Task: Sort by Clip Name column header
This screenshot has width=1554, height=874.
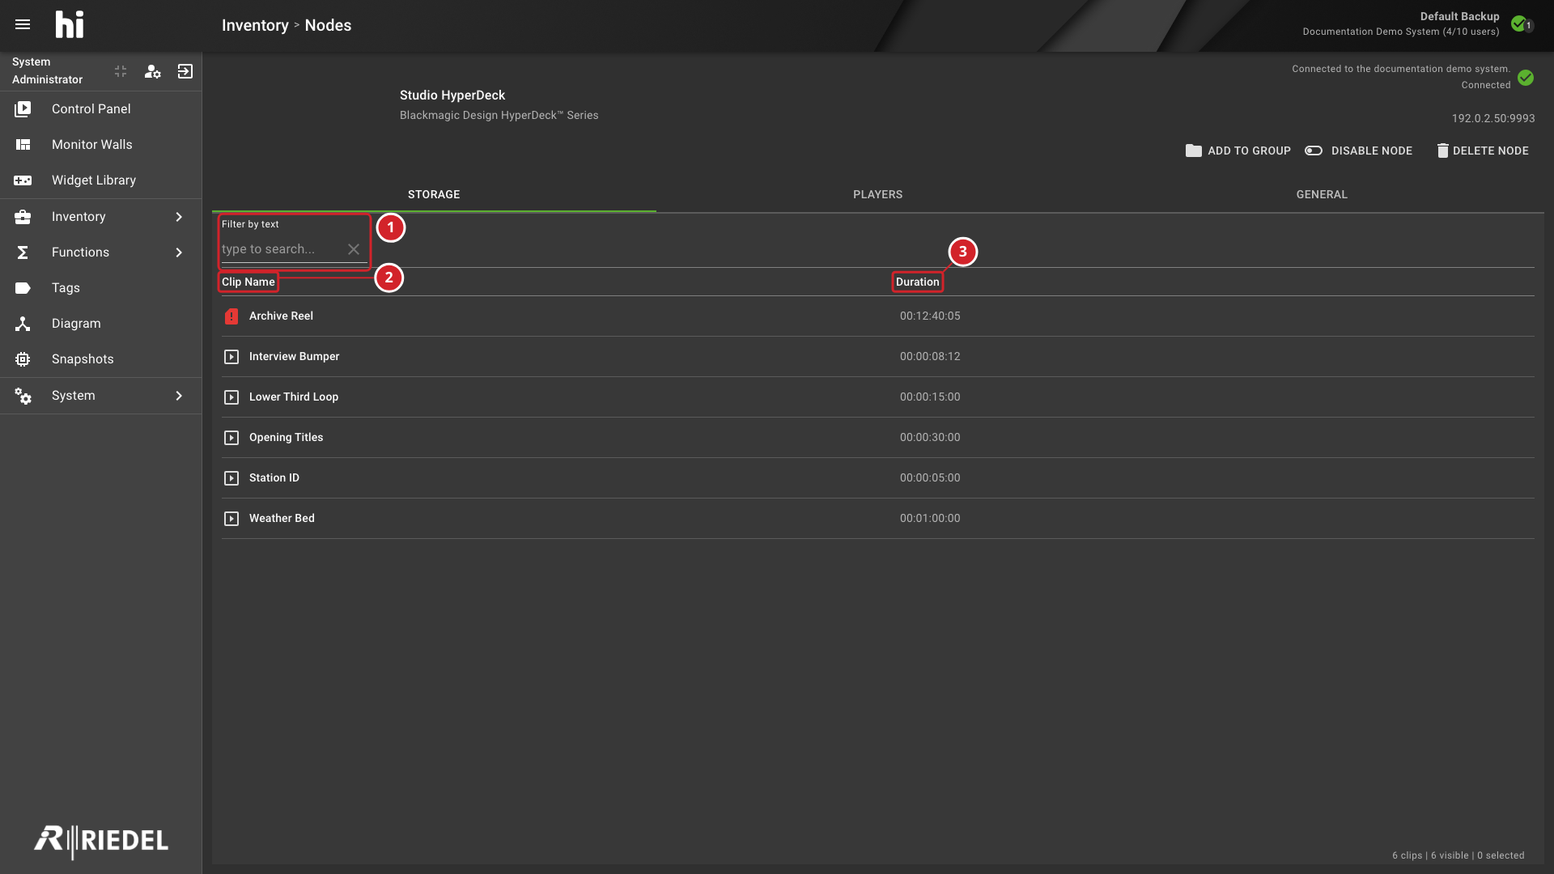Action: coord(248,282)
